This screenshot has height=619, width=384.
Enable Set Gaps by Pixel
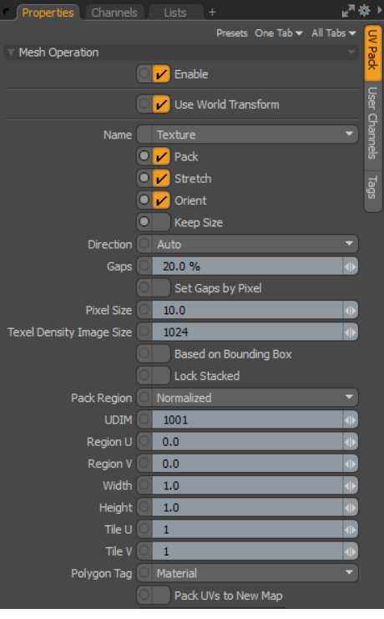[x=161, y=288]
